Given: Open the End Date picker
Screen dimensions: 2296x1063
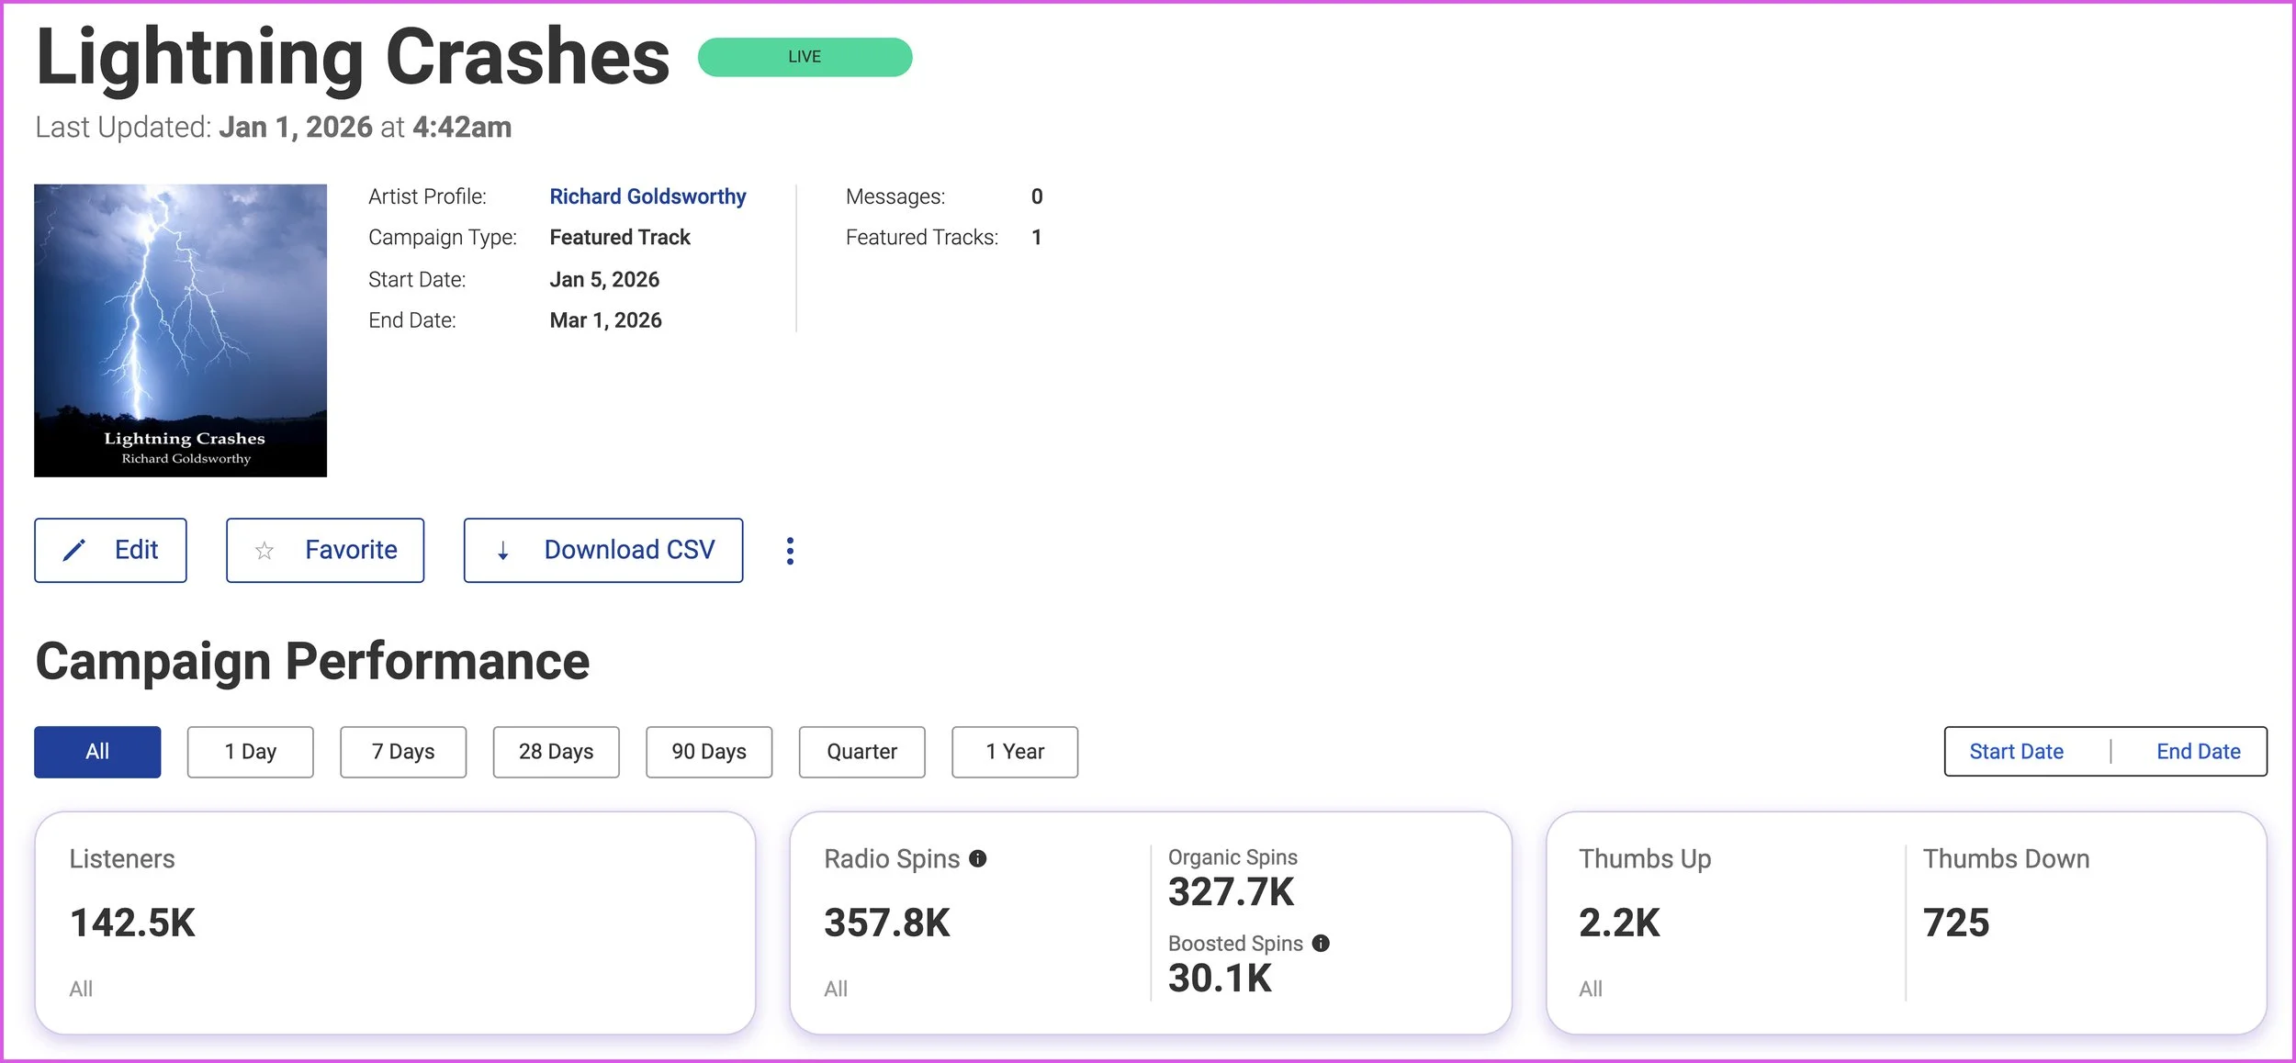Looking at the screenshot, I should [x=2198, y=752].
